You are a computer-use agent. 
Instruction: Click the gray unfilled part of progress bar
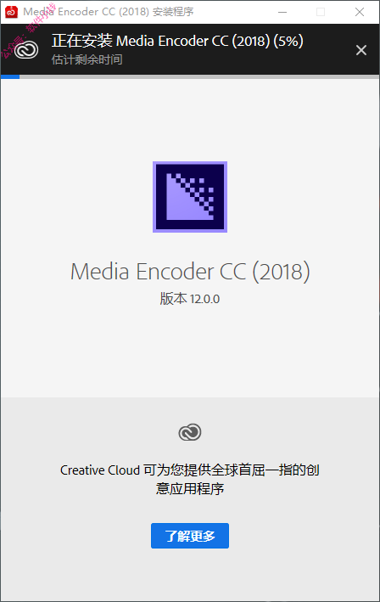coord(199,76)
